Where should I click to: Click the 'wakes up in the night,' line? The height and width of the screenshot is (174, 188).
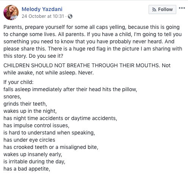pyautogui.click(x=30, y=111)
